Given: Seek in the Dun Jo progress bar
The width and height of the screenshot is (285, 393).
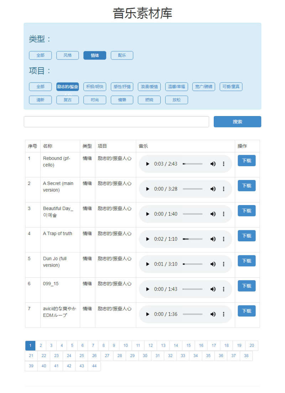Looking at the screenshot, I should pos(192,264).
